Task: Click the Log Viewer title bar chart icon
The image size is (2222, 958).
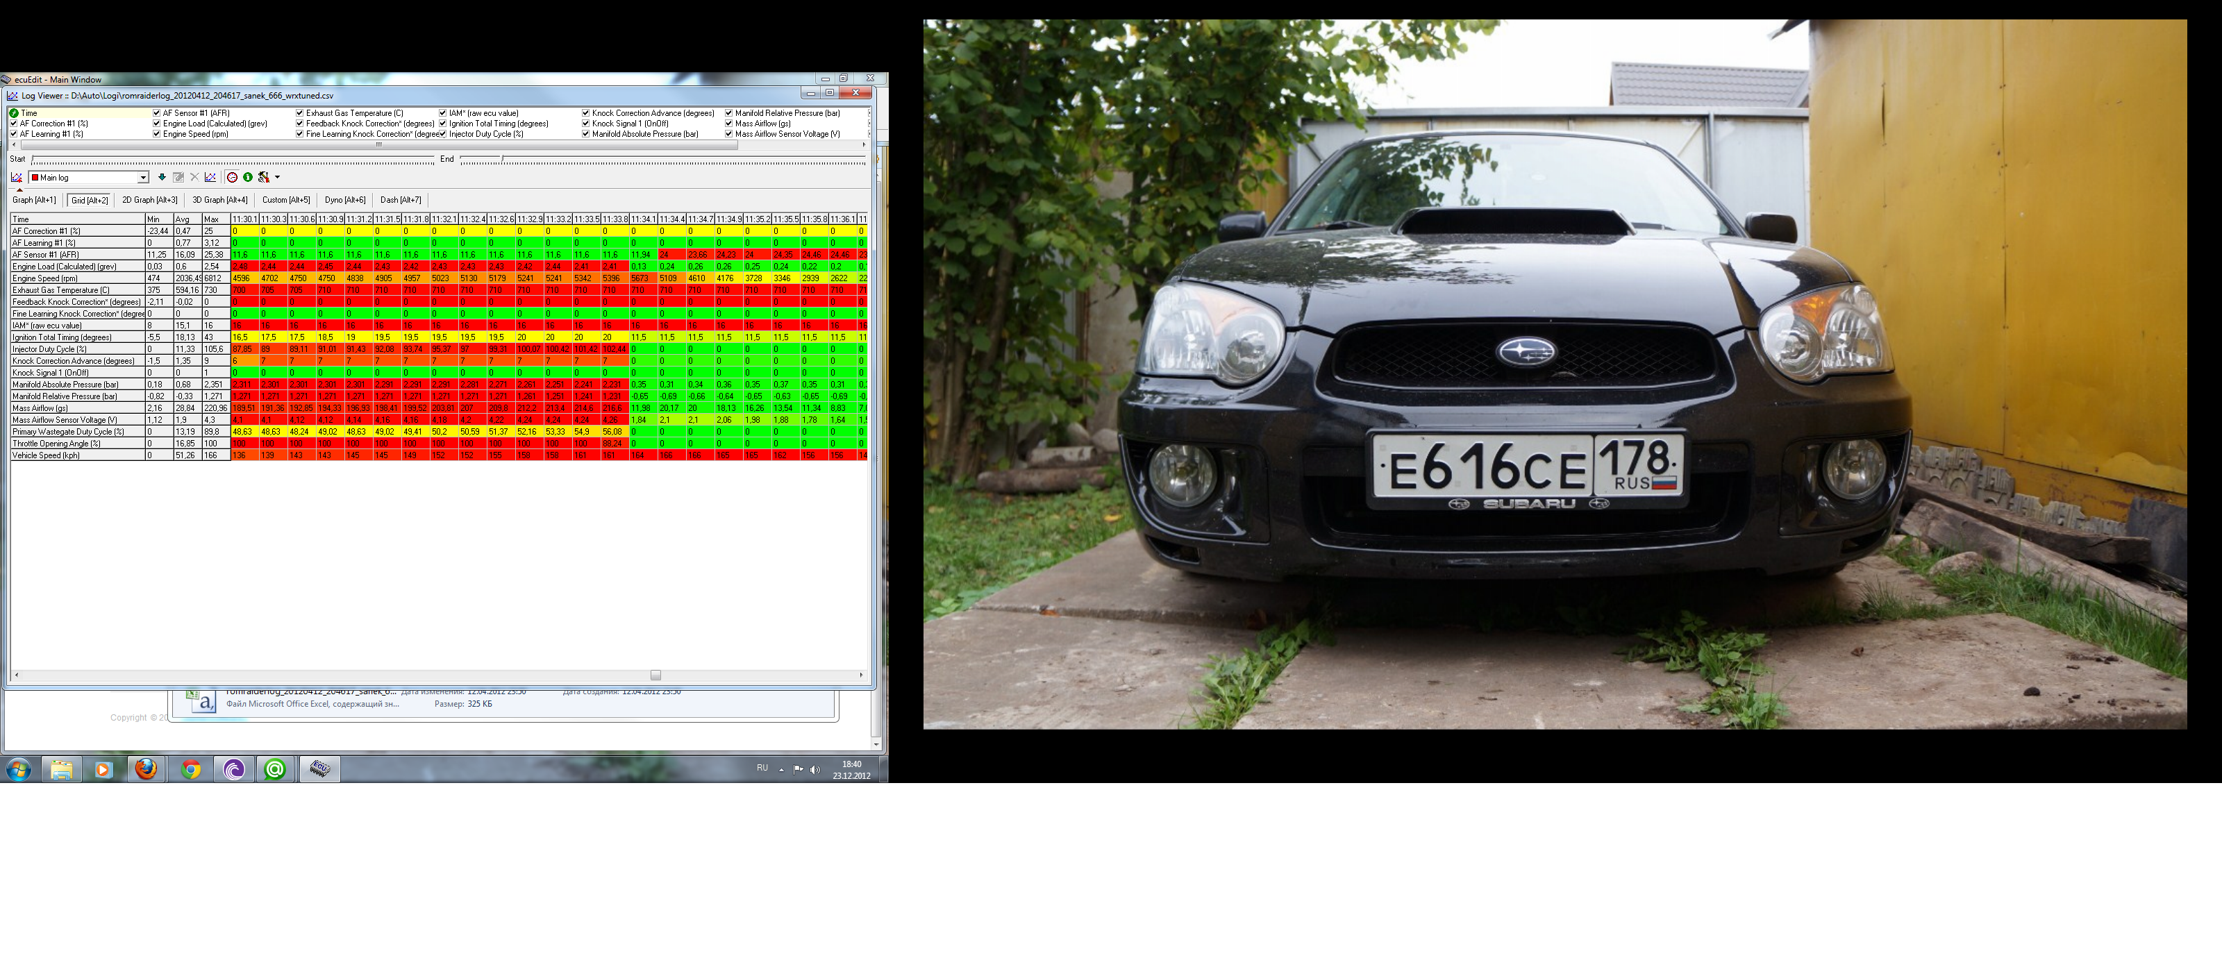Action: [12, 96]
